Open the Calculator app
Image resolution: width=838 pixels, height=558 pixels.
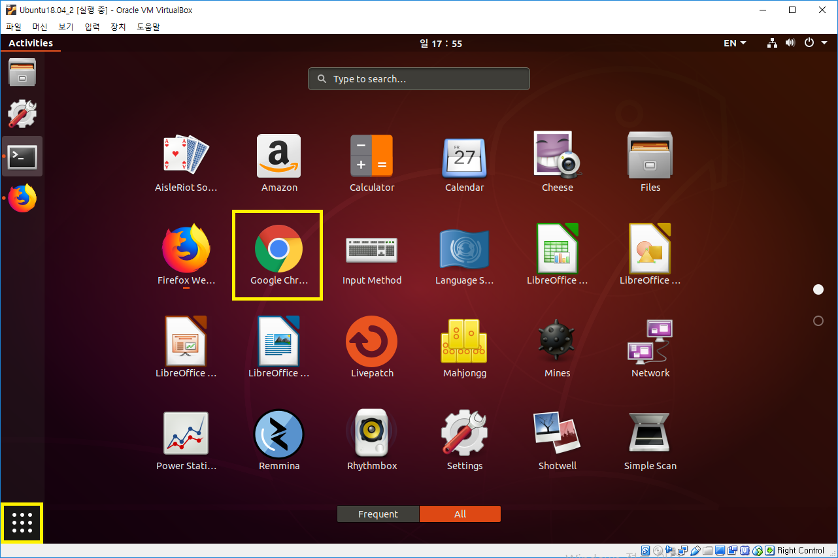click(x=372, y=163)
